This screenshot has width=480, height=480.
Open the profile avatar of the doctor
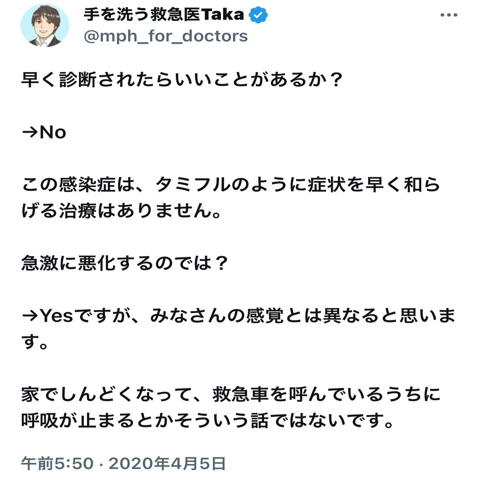click(45, 26)
